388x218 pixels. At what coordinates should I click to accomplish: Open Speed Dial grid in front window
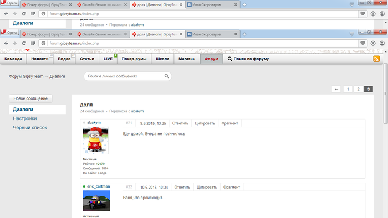[33, 43]
